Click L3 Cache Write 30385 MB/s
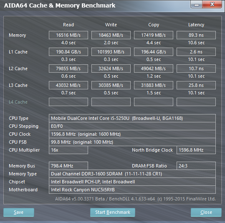 pyautogui.click(x=111, y=85)
